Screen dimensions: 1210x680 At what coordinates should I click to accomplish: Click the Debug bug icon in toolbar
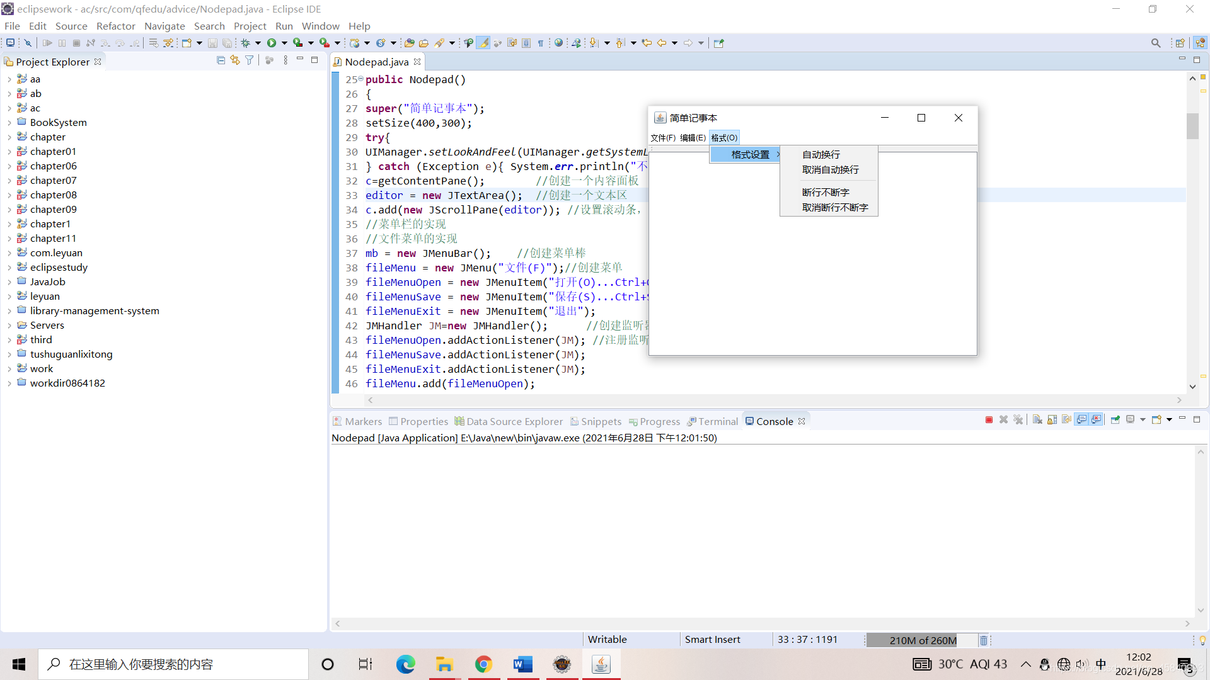(246, 43)
